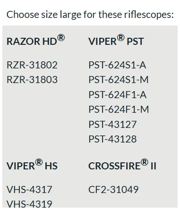180x210 pixels.
Task: Click model number CF2-31049
Action: [x=113, y=190]
